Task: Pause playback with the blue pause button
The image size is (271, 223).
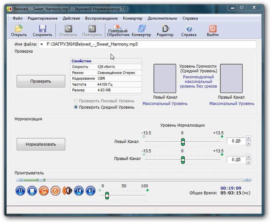Action: (x=20, y=190)
